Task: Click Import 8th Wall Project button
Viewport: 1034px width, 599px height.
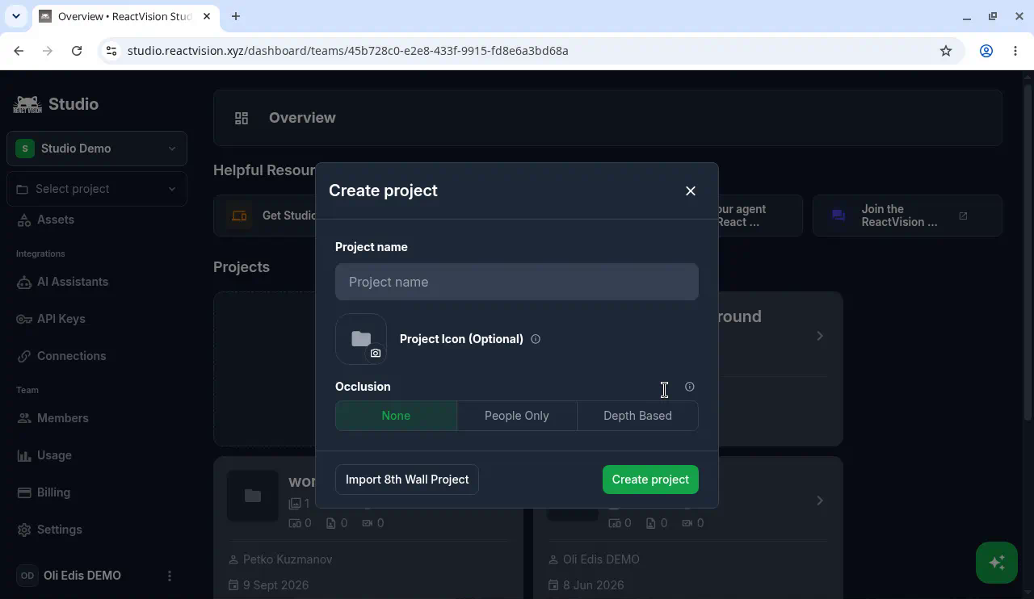Action: coord(407,480)
